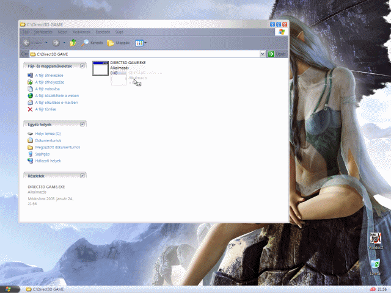This screenshot has height=293, width=391.
Task: Click the rename file icon
Action: (30, 75)
